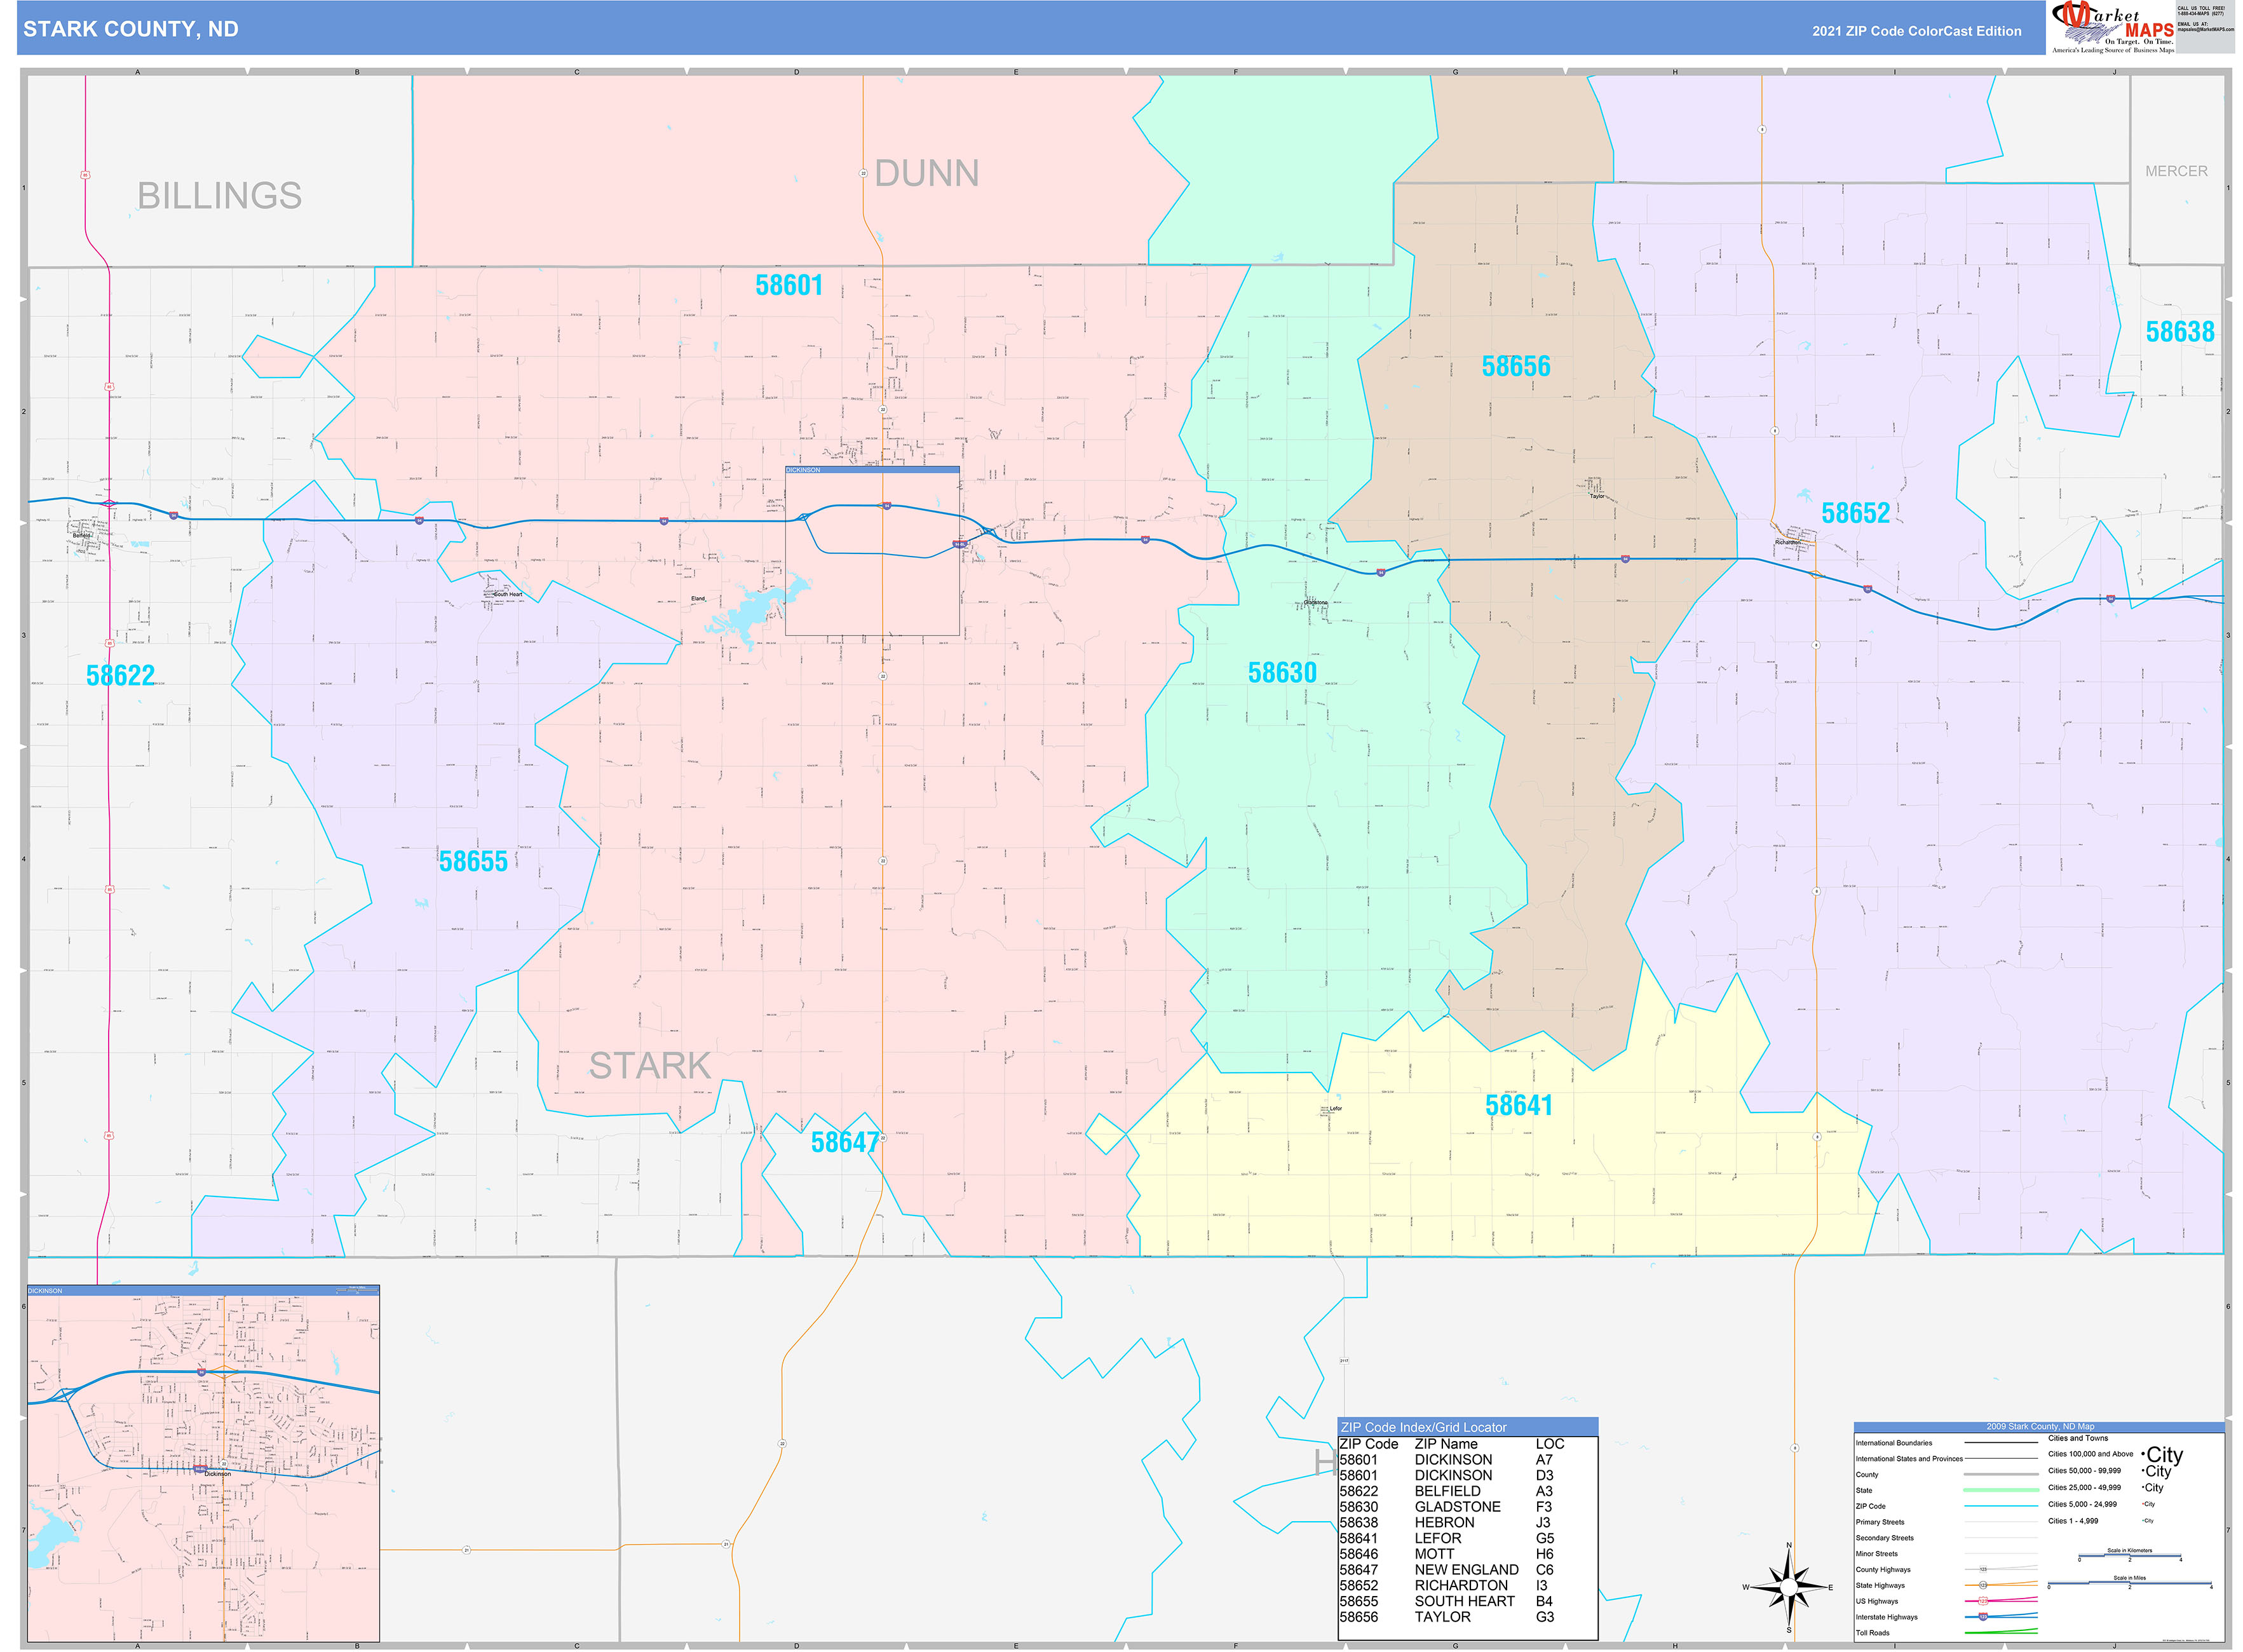Image resolution: width=2243 pixels, height=1652 pixels.
Task: Click 'Cities 1 - 4,999' legend entry
Action: point(2073,1521)
